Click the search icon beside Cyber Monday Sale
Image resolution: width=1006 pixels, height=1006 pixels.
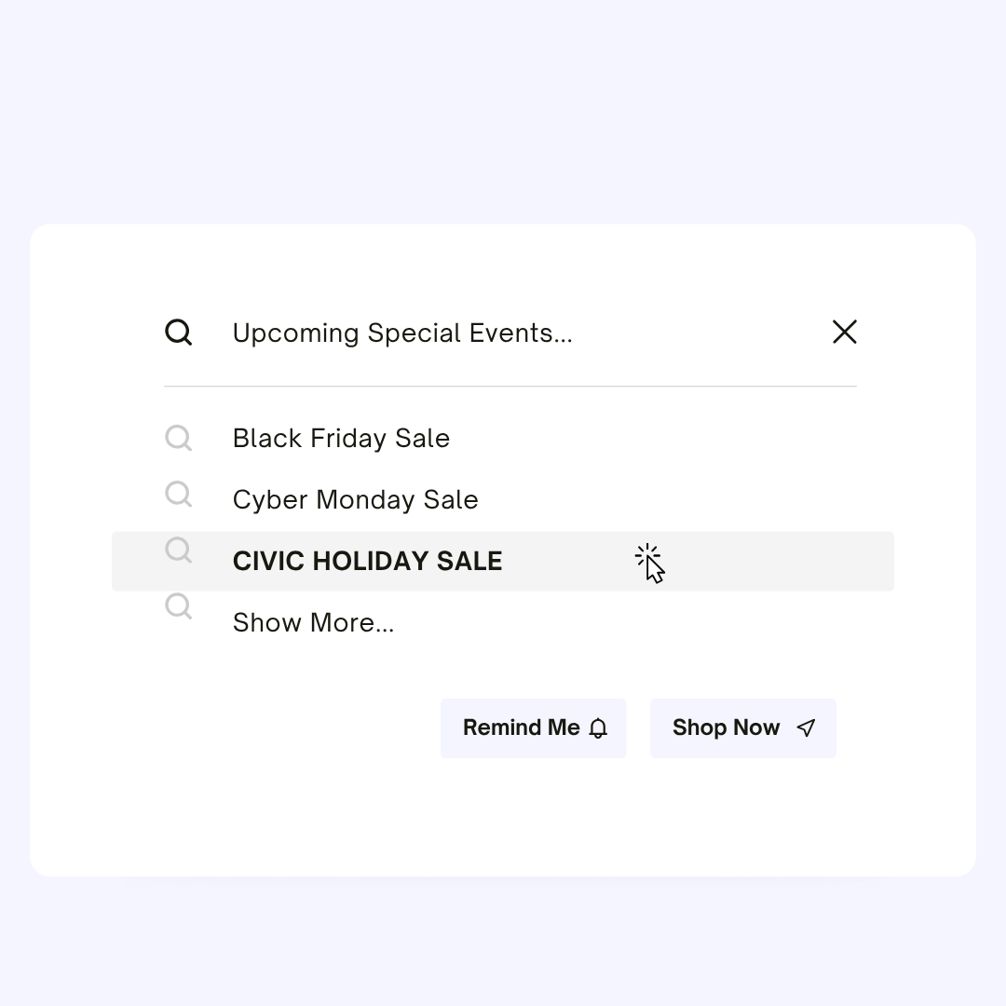pos(178,494)
